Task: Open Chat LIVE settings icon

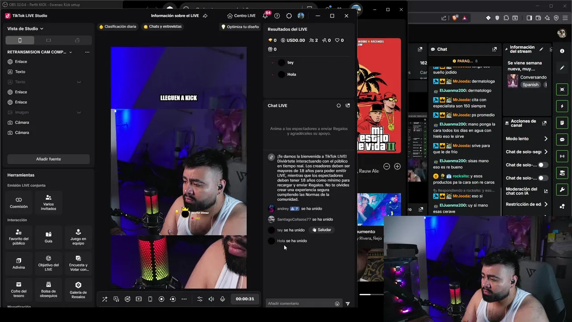Action: pyautogui.click(x=339, y=106)
